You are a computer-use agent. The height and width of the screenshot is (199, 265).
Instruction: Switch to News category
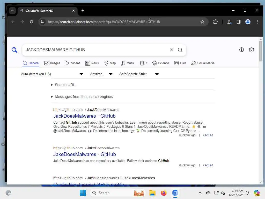92,63
